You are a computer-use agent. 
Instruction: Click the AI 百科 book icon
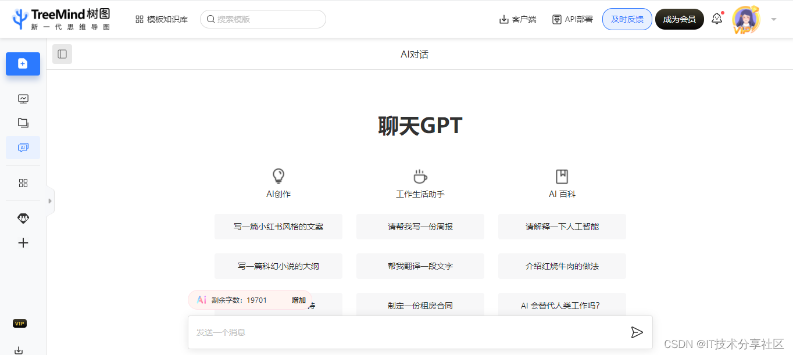coord(562,176)
